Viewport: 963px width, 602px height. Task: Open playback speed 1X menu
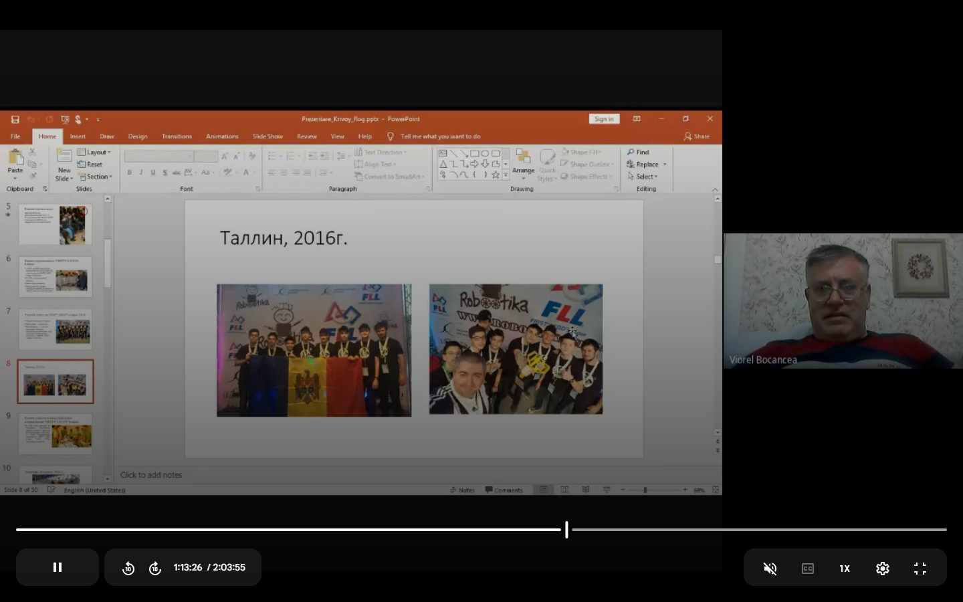point(845,568)
